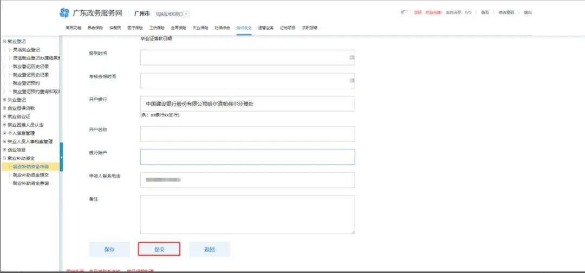
Task: Expand the 个人信息管理 tree node
Action: (x=4, y=133)
